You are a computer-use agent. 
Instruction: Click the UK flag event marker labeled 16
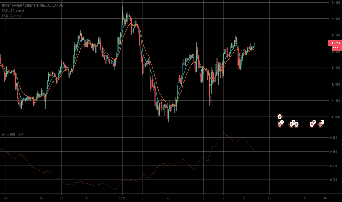click(x=321, y=124)
